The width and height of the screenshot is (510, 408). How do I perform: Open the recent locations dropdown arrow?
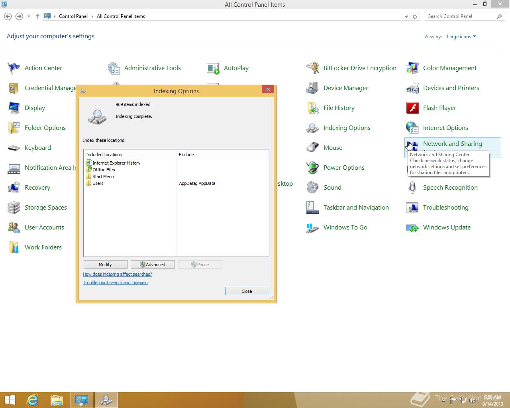(29, 16)
